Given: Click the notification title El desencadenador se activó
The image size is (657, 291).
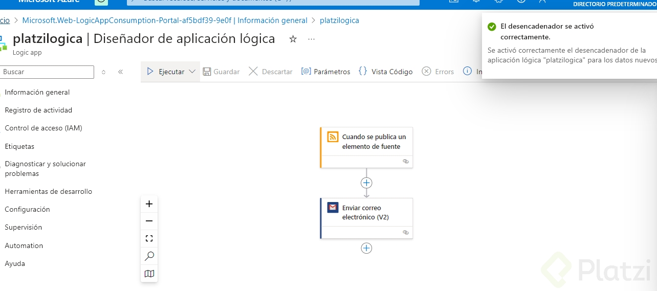Looking at the screenshot, I should (547, 32).
